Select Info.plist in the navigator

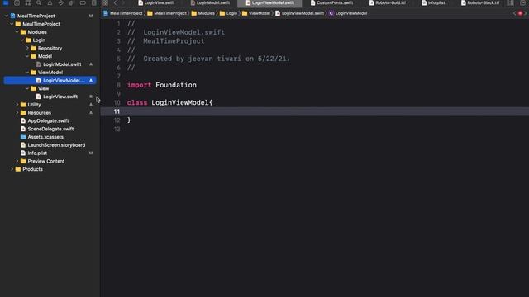(x=37, y=153)
